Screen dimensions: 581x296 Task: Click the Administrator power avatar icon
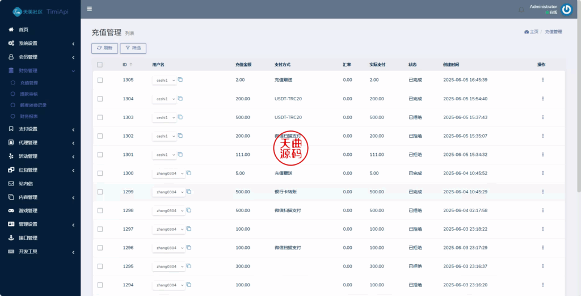(567, 10)
